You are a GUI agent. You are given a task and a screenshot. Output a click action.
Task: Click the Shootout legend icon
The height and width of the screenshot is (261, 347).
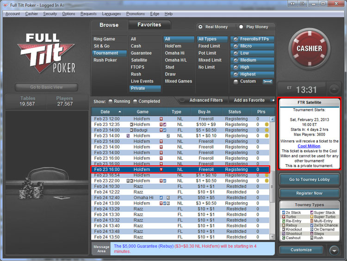[x=284, y=234]
